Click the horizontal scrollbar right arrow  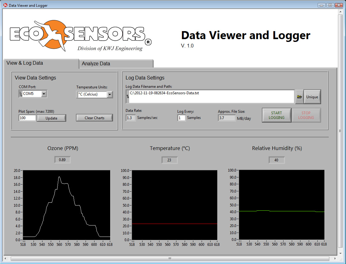tap(335, 258)
